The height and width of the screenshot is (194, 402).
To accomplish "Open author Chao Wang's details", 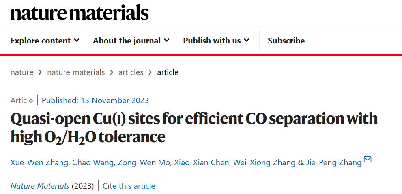I will [x=93, y=162].
